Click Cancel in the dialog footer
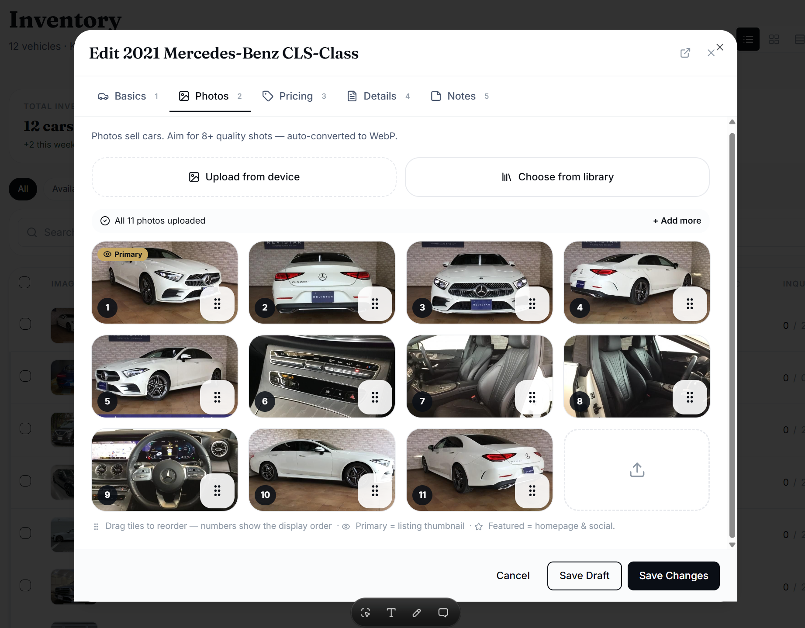The image size is (805, 628). pyautogui.click(x=513, y=576)
